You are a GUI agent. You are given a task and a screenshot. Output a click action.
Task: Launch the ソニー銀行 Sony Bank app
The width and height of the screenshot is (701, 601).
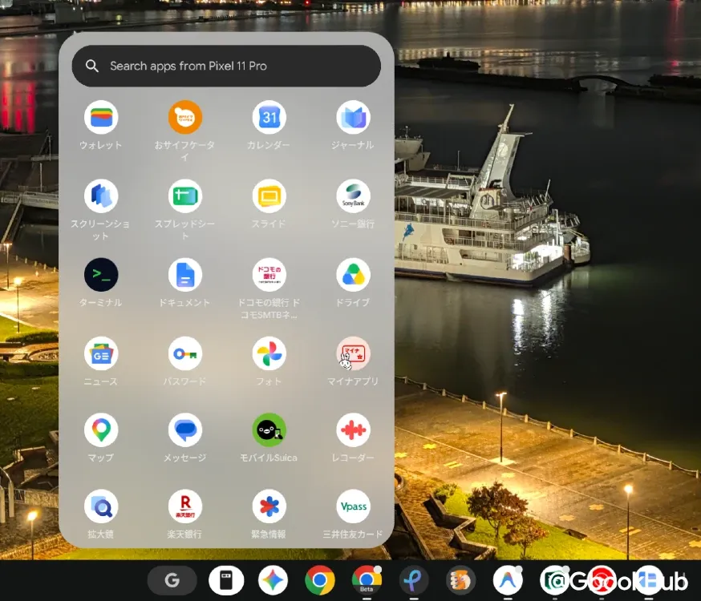tap(353, 196)
